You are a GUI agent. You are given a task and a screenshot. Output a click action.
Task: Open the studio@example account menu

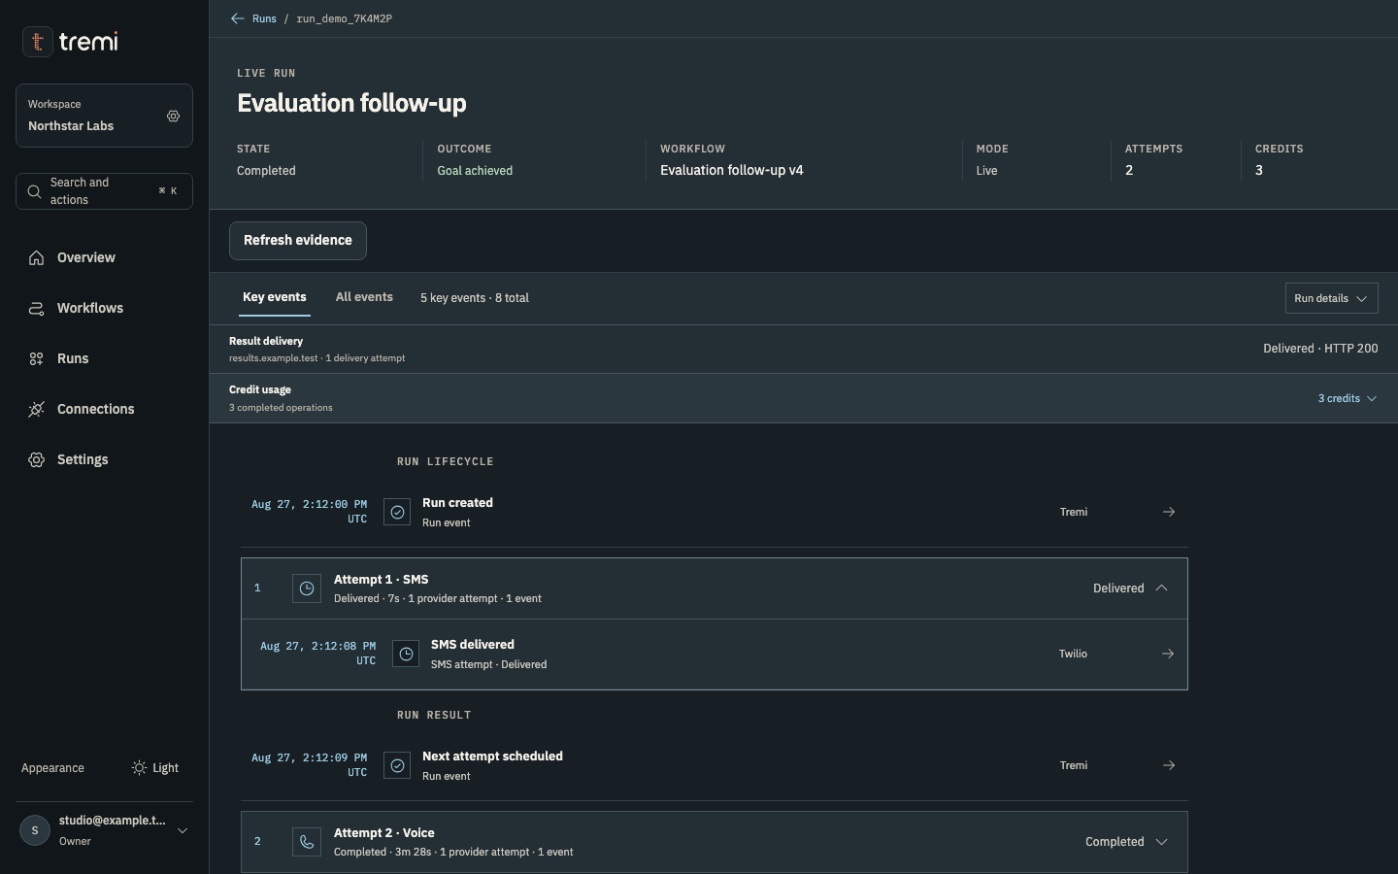point(104,830)
